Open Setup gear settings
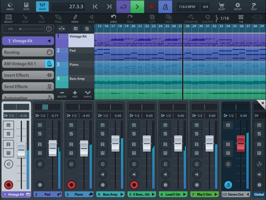This screenshot has width=266, height=200. [x=238, y=6]
